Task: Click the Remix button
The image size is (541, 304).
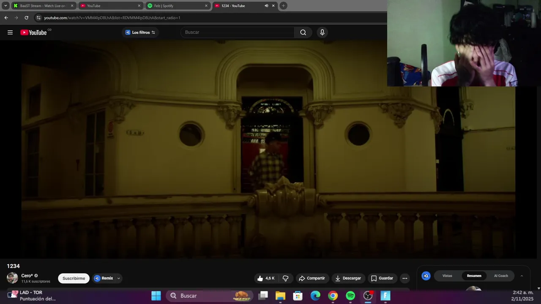Action: point(104,278)
